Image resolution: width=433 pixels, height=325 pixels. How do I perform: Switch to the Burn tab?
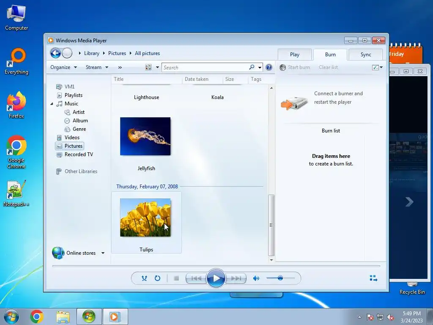tap(330, 55)
